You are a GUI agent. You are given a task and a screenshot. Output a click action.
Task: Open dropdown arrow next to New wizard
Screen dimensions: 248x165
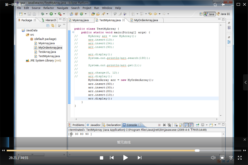tap(25, 14)
